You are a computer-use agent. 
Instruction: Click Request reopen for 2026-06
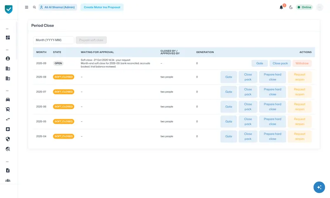point(299,107)
